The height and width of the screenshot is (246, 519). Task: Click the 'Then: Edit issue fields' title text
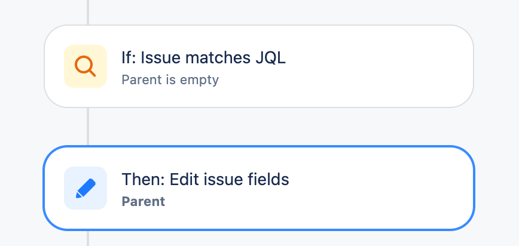205,180
